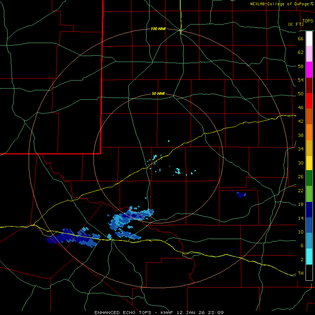Click the 50 NMI range ring label
The width and height of the screenshot is (315, 315).
tap(158, 93)
